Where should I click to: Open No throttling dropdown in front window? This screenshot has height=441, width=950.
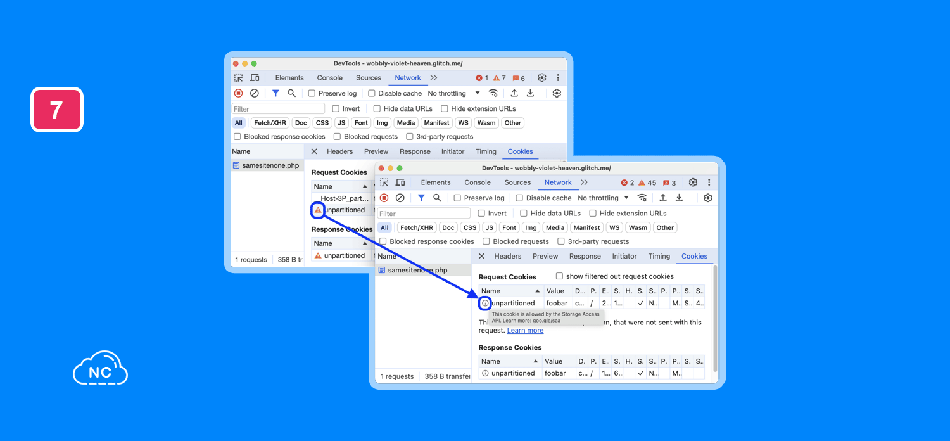pyautogui.click(x=602, y=198)
